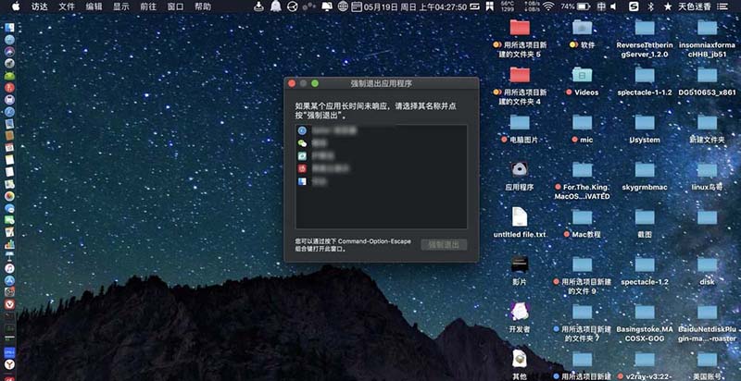Click the Wi-Fi icon in menu bar
Viewport: 741px width, 381px height.
(x=548, y=6)
